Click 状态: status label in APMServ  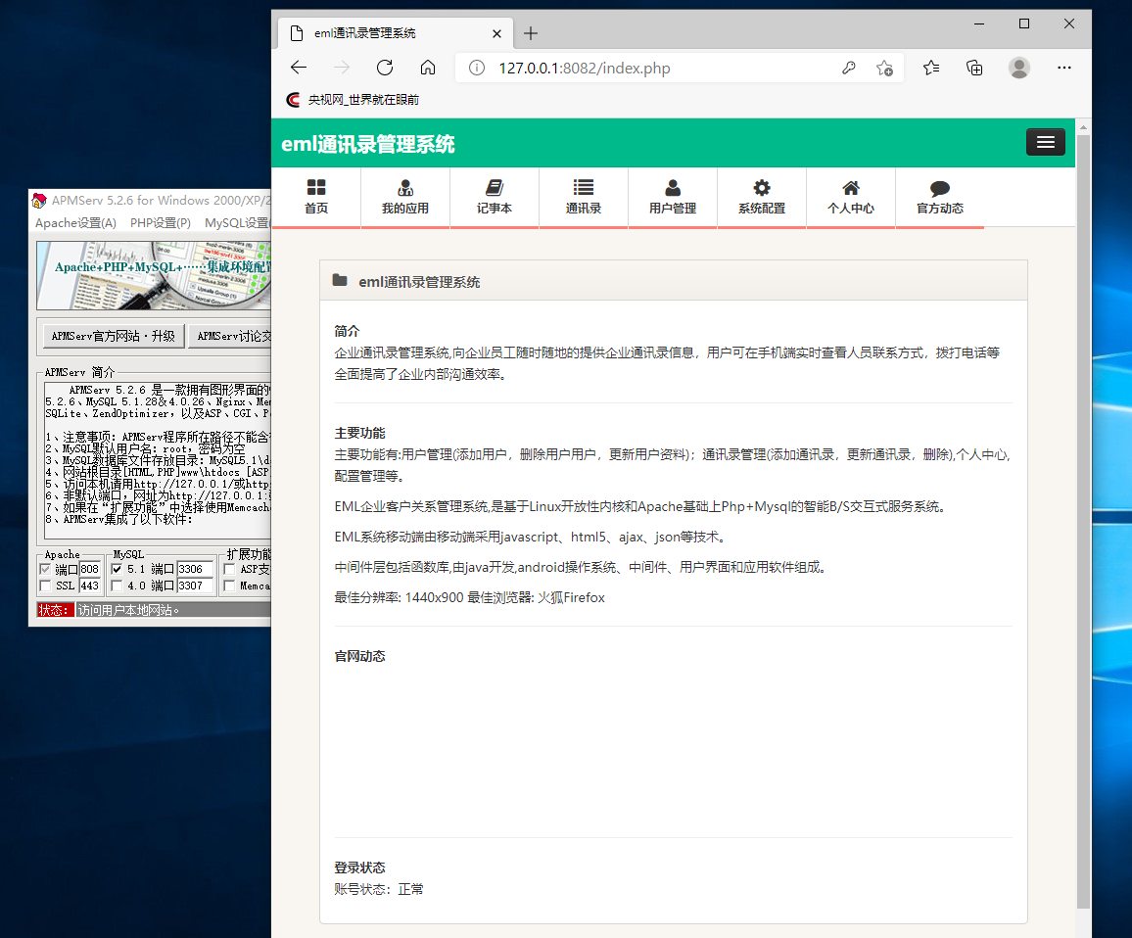pyautogui.click(x=56, y=610)
